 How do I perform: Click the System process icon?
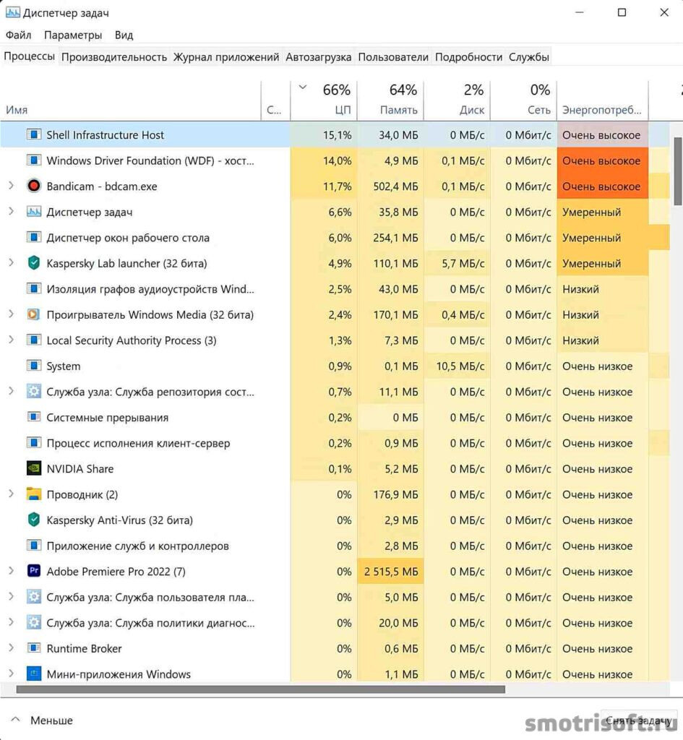click(33, 366)
